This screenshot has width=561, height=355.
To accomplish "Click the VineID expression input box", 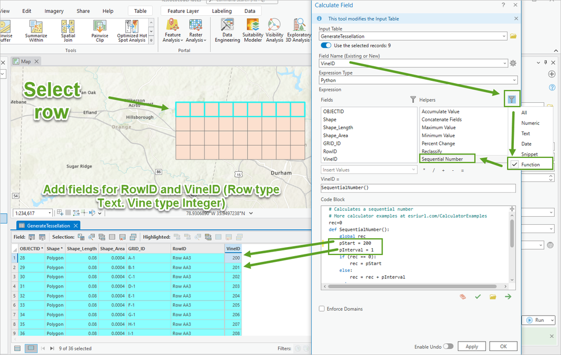I will click(418, 188).
